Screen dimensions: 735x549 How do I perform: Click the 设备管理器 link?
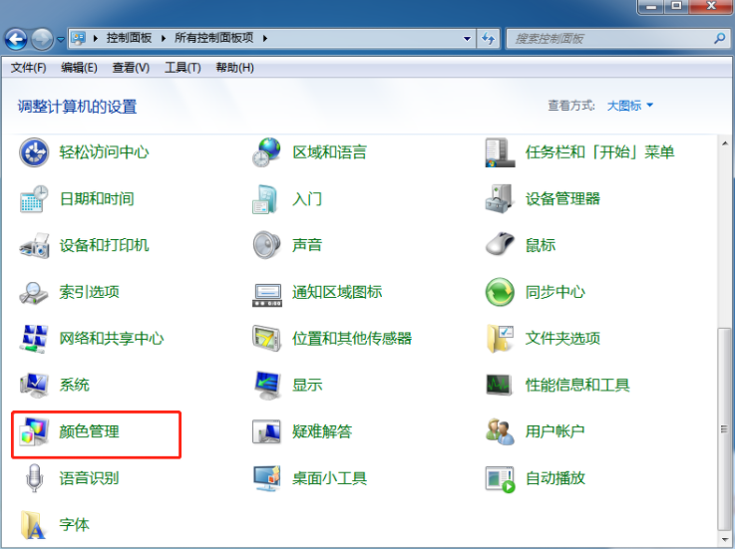coord(562,199)
